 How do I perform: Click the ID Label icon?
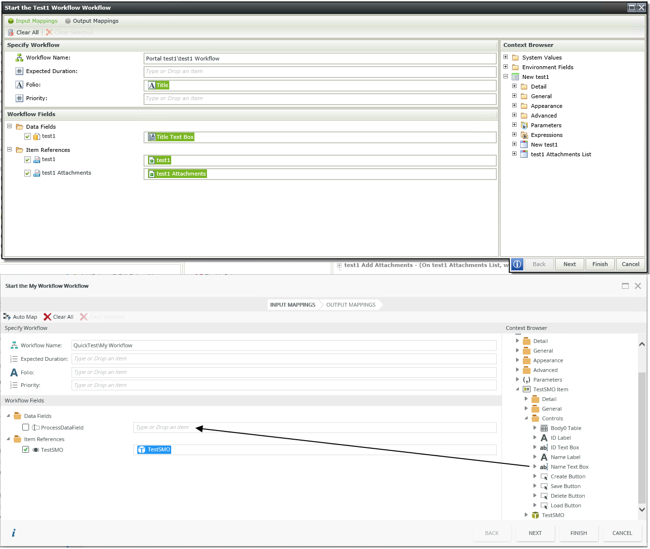[544, 438]
